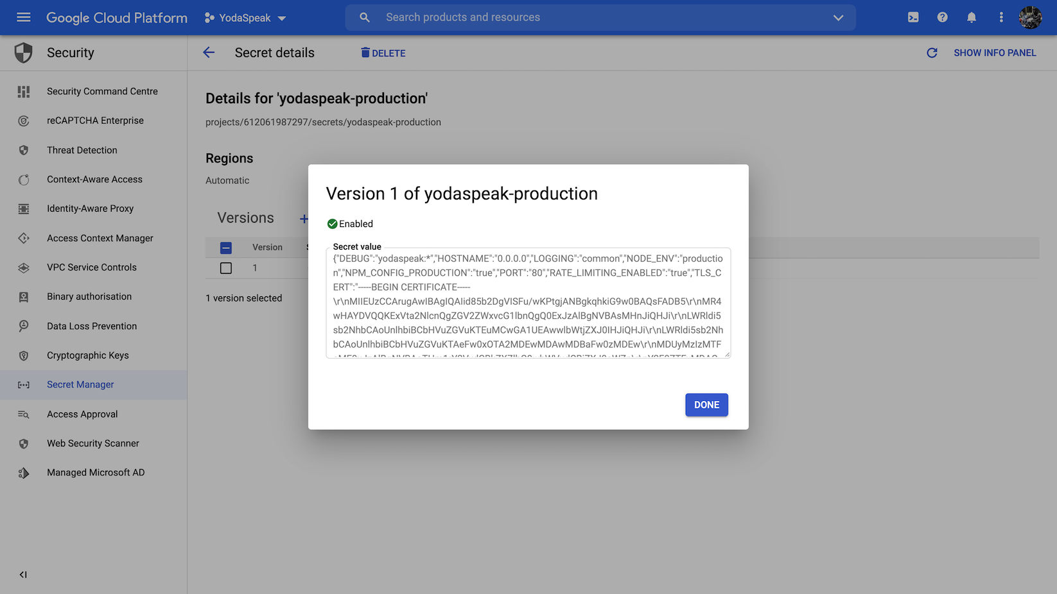The width and height of the screenshot is (1057, 594).
Task: Click the Secret value text area
Action: coord(528,303)
